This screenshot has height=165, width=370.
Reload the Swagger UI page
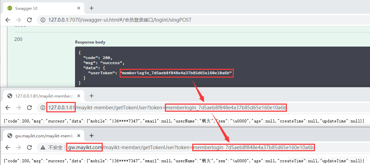tap(29, 20)
